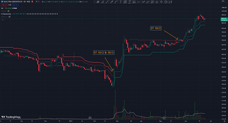Click the 2023 label on the time axis
Viewport: 228px width, 123px height.
click(x=71, y=121)
